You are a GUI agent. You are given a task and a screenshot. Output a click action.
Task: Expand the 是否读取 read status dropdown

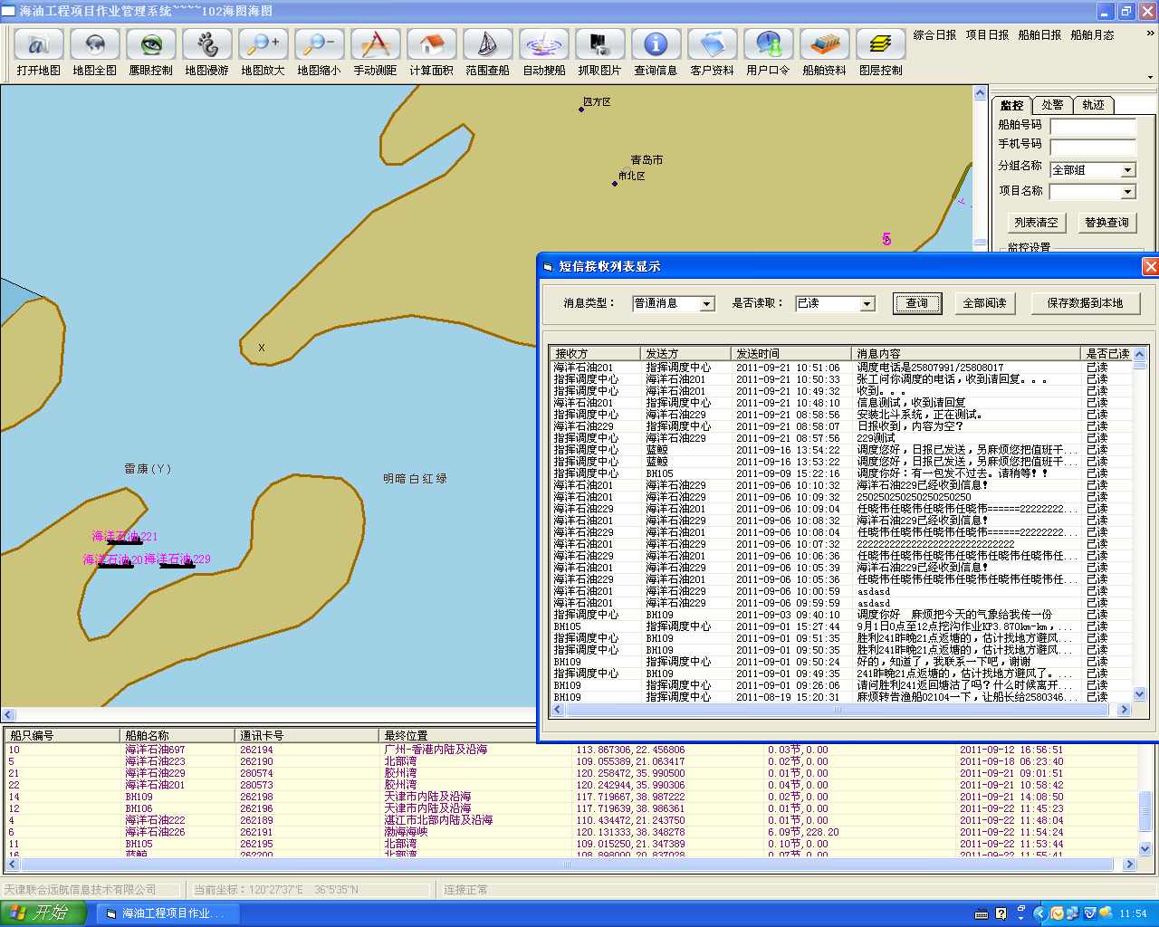867,304
